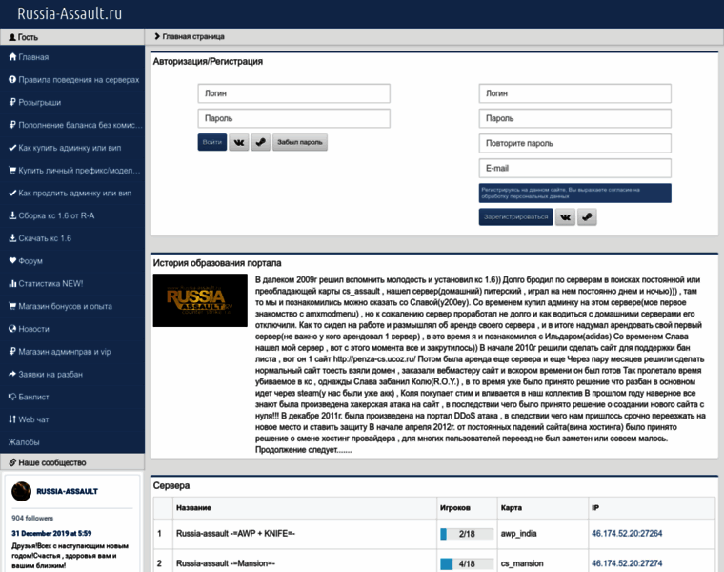Click the Наше сообщество header

tap(48, 462)
